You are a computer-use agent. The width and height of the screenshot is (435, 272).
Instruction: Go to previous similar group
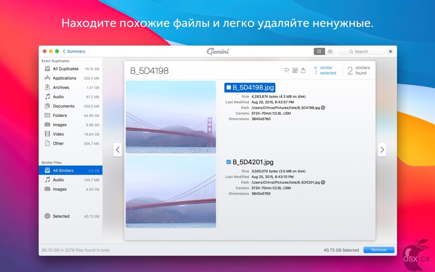pyautogui.click(x=117, y=150)
